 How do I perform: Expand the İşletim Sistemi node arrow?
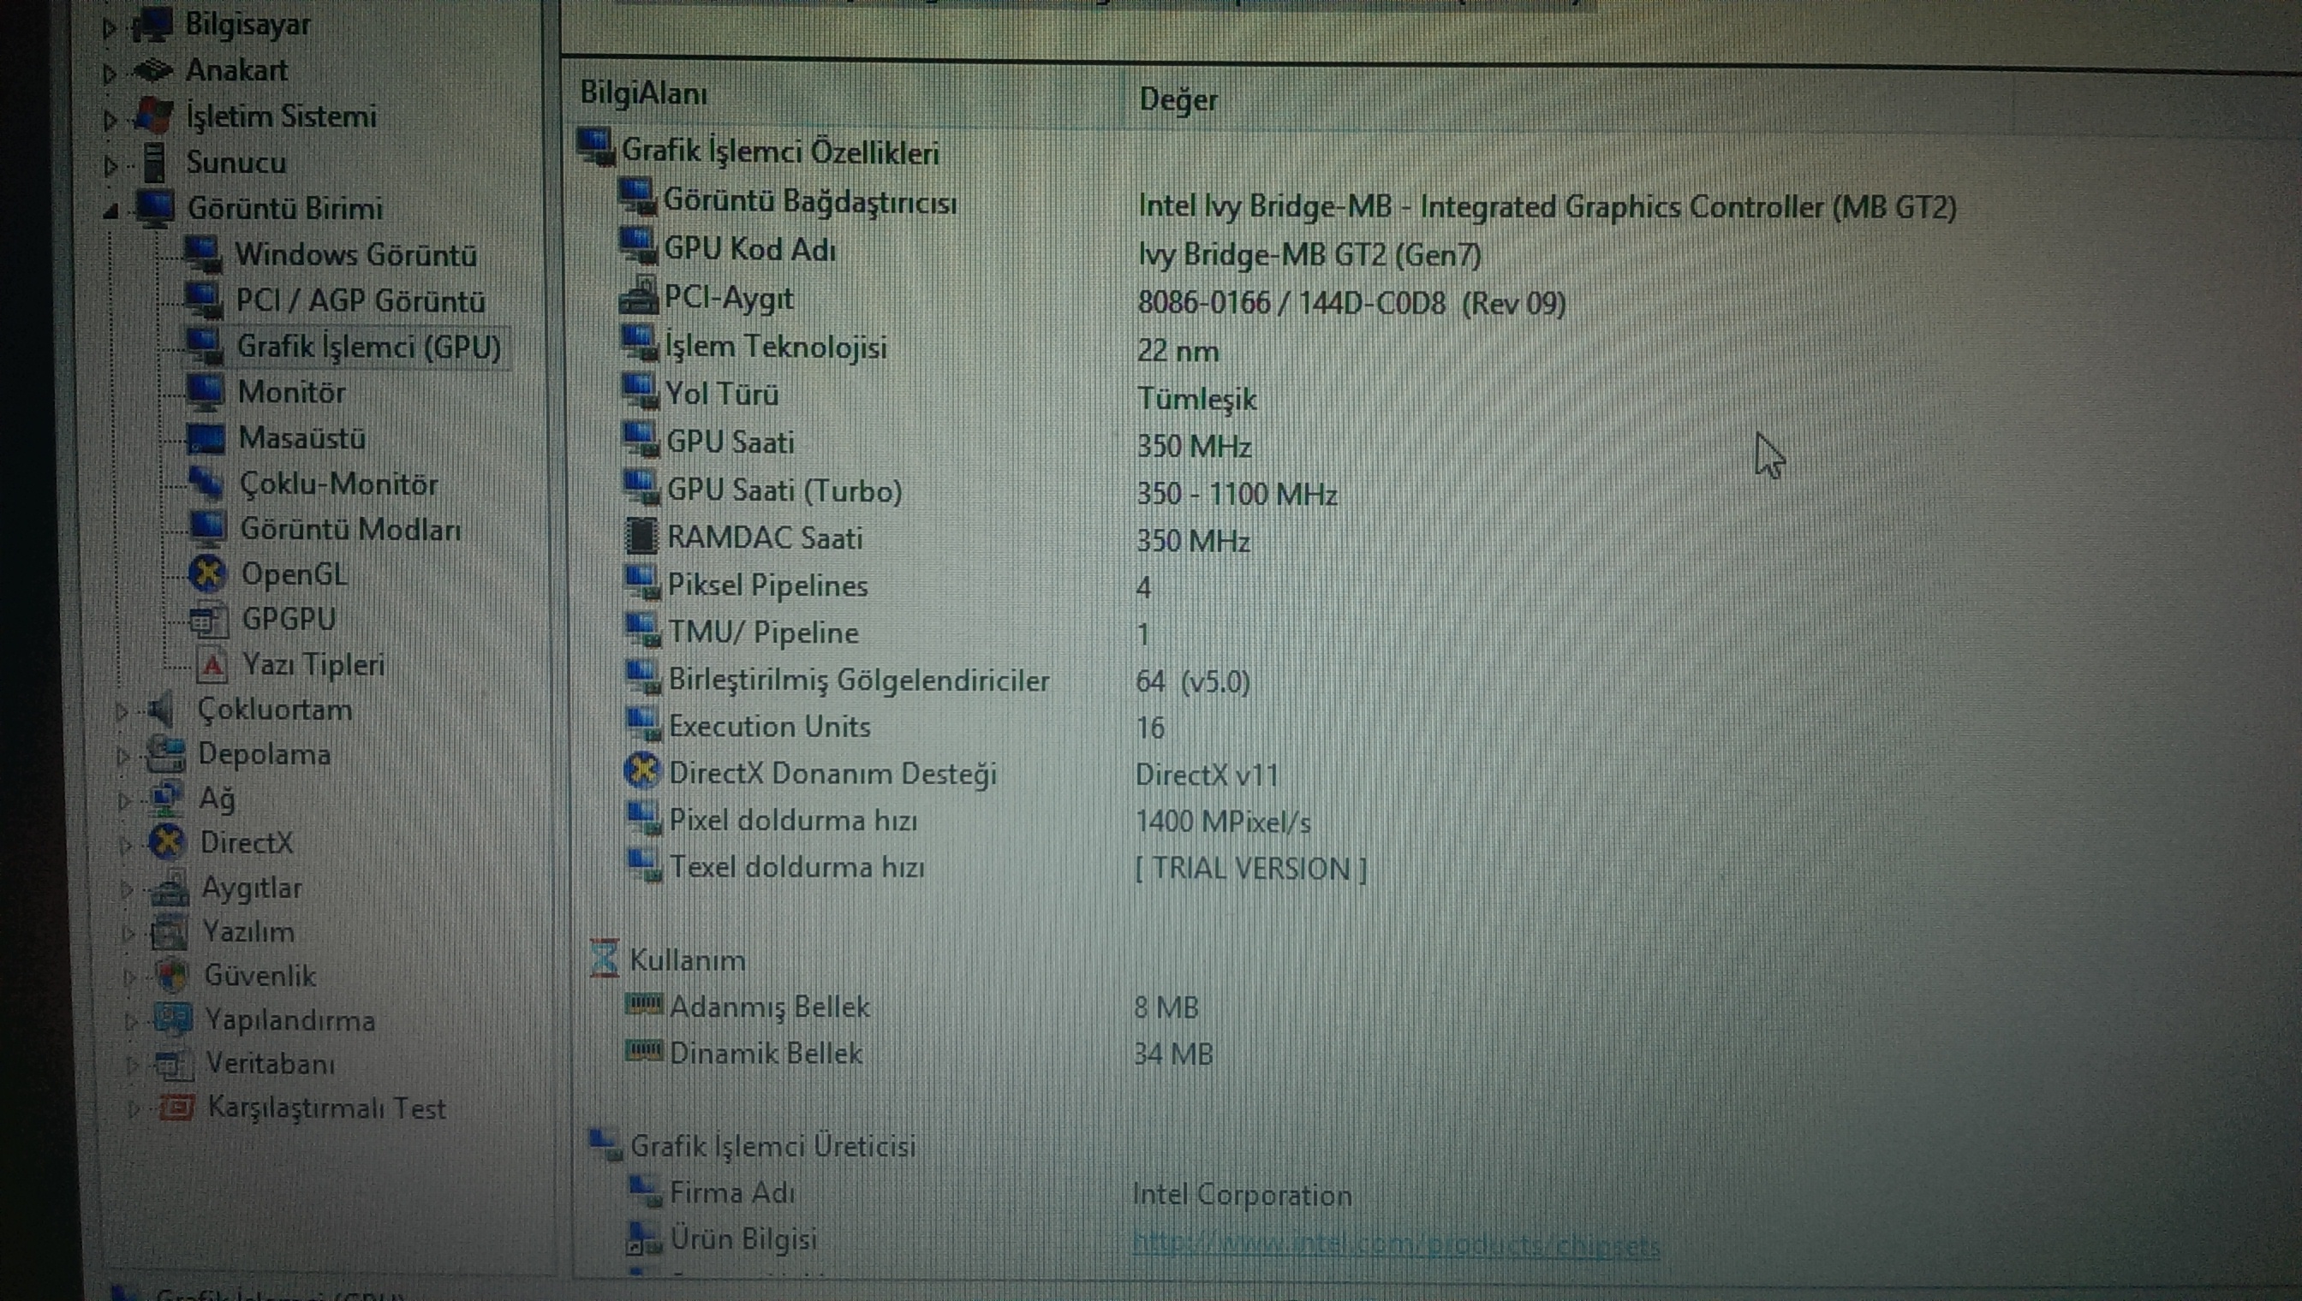(109, 119)
